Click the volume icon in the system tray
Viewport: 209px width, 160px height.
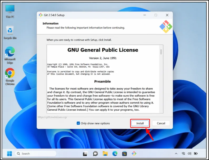click(190, 153)
